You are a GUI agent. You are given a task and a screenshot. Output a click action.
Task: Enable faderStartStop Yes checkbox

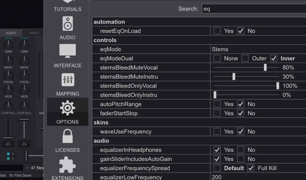(217, 113)
